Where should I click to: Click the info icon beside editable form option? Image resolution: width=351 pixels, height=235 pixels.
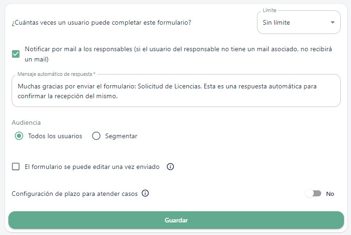click(170, 167)
